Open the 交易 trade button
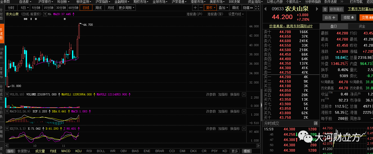This screenshot has height=154, width=373. click(x=366, y=17)
